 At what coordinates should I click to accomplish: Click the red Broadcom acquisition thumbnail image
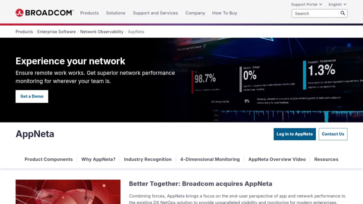[68, 192]
